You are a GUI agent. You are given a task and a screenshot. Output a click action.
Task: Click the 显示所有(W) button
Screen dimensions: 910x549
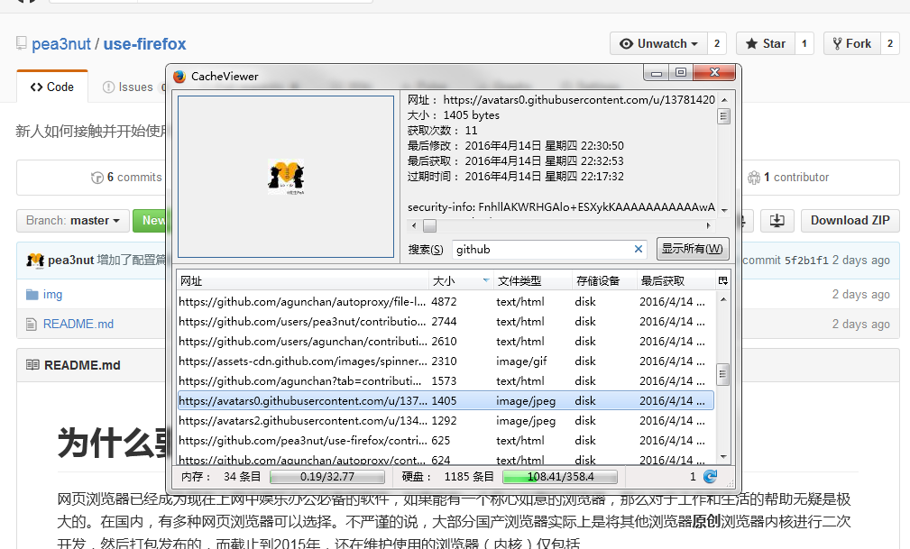click(693, 249)
